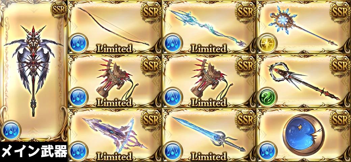Click the Limited label on the trident card

point(209,48)
